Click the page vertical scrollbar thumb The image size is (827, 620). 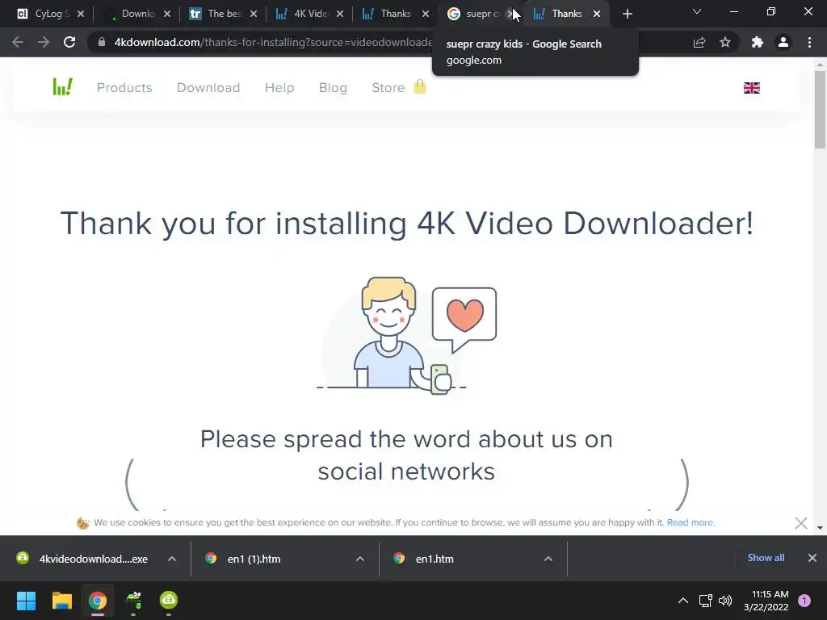[x=820, y=110]
